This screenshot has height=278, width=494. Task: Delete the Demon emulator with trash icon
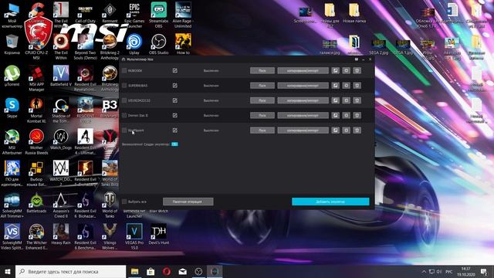[x=357, y=115]
